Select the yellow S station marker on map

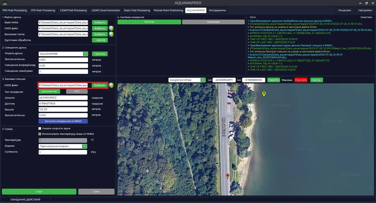coord(263,94)
